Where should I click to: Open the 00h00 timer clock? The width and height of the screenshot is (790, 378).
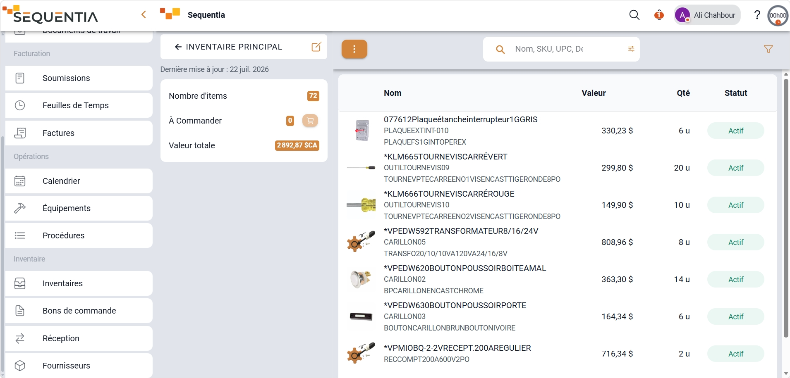778,16
